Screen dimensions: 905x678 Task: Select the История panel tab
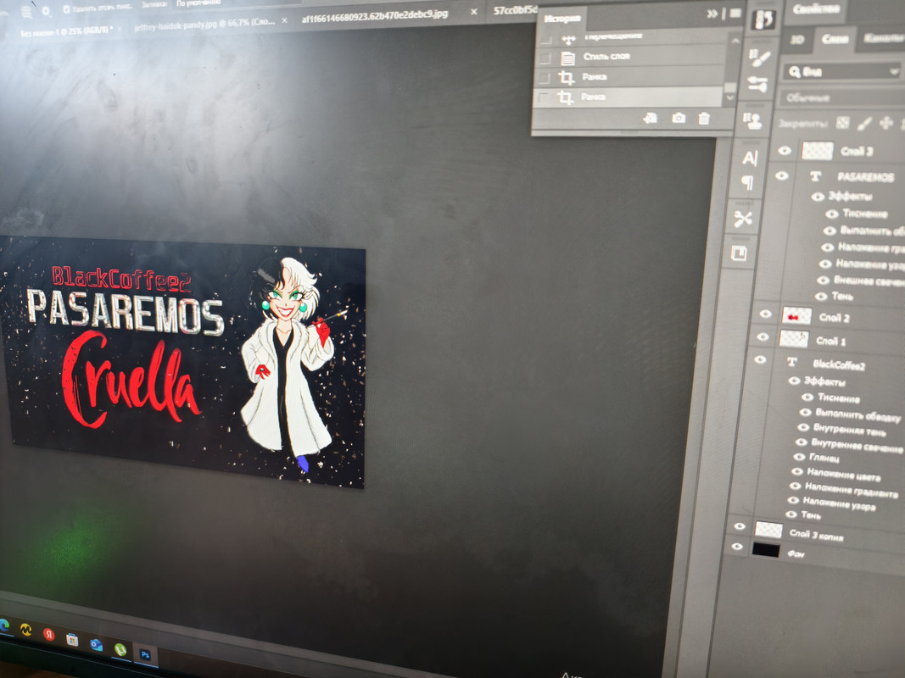561,19
